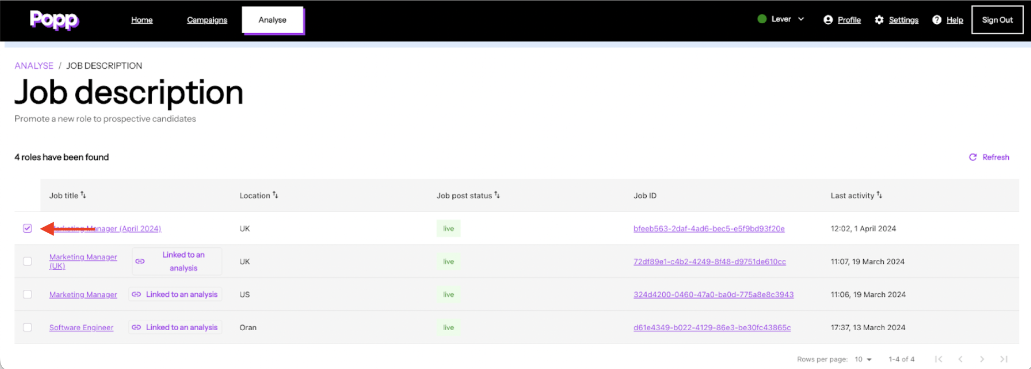Viewport: 1031px width, 369px height.
Task: Go to first page pagination icon
Action: 939,359
